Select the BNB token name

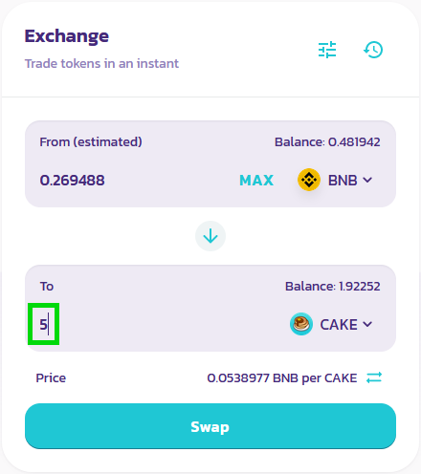pyautogui.click(x=343, y=181)
